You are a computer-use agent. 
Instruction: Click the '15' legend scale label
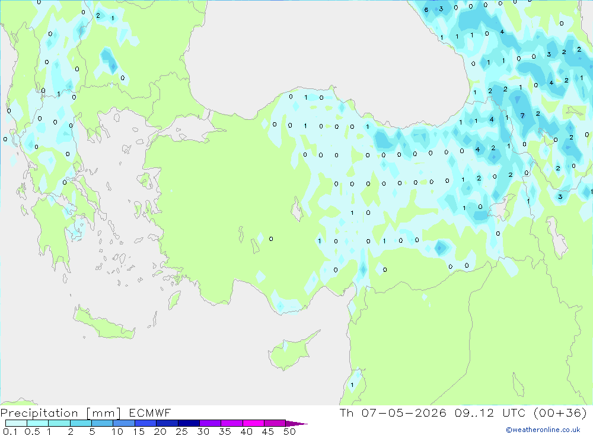pyautogui.click(x=139, y=431)
